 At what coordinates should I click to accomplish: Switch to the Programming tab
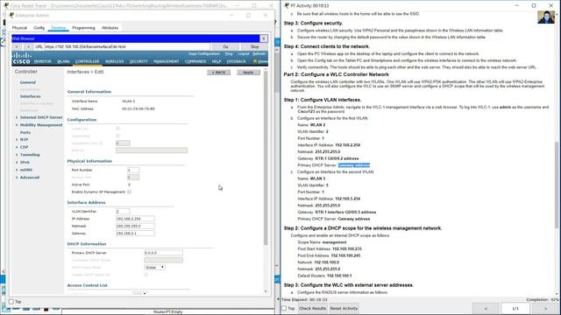pos(84,28)
